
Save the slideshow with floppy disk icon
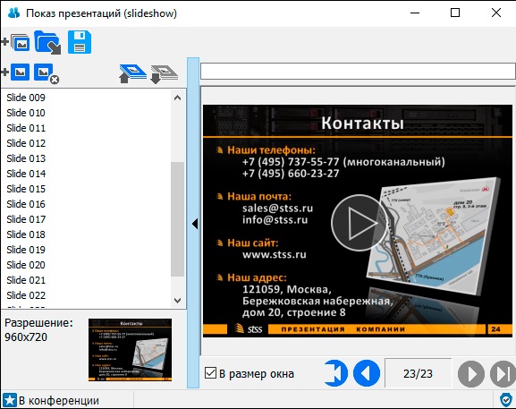click(80, 42)
